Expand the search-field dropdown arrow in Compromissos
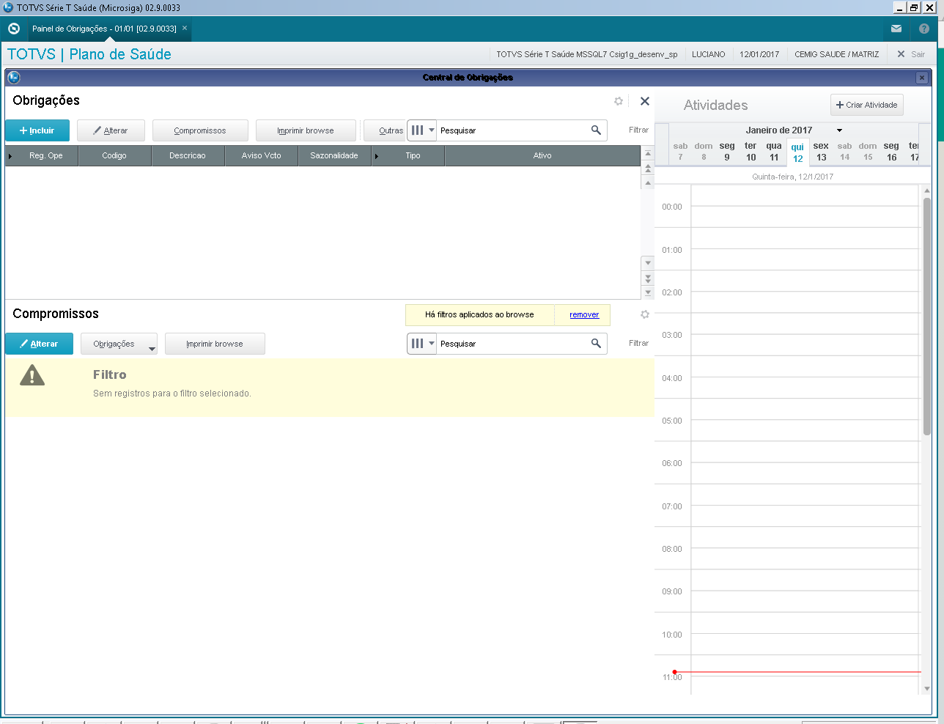This screenshot has width=944, height=724. [x=432, y=344]
